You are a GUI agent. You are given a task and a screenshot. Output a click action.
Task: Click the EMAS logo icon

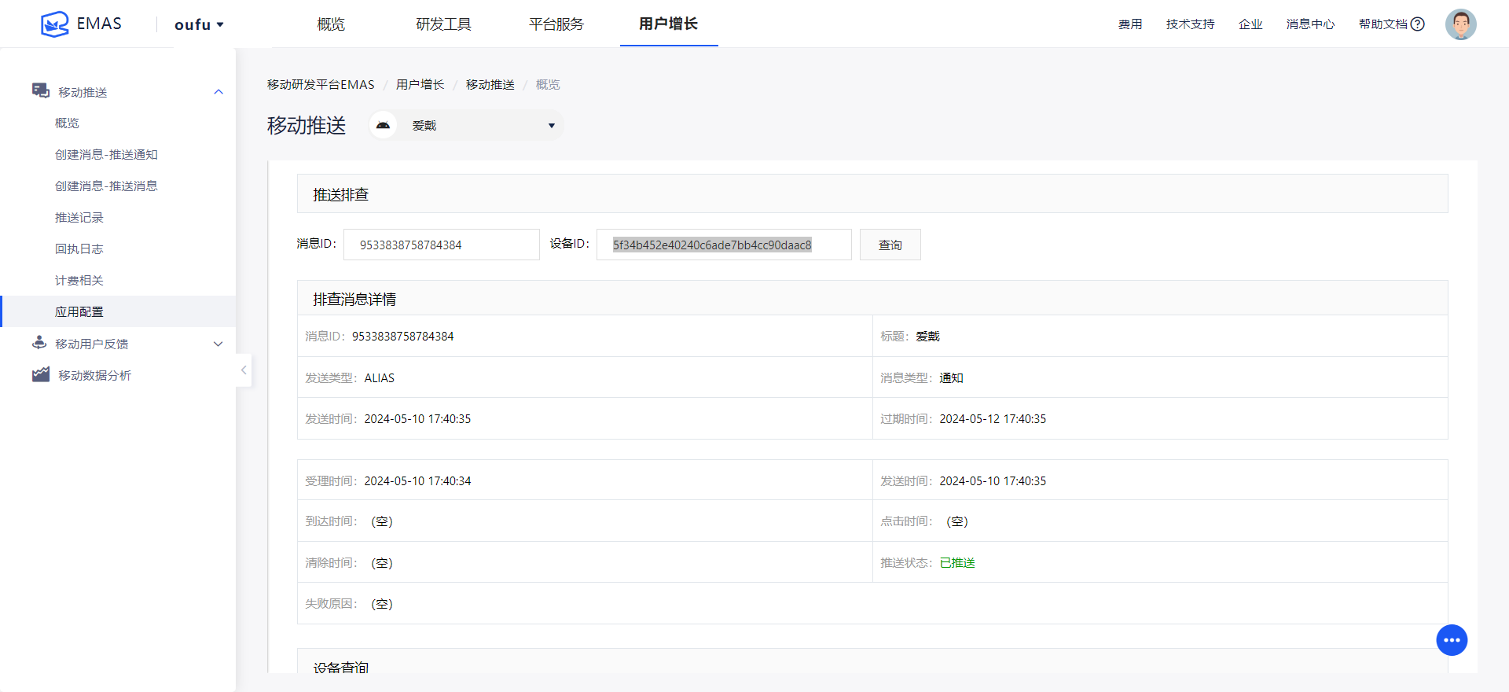(x=54, y=24)
